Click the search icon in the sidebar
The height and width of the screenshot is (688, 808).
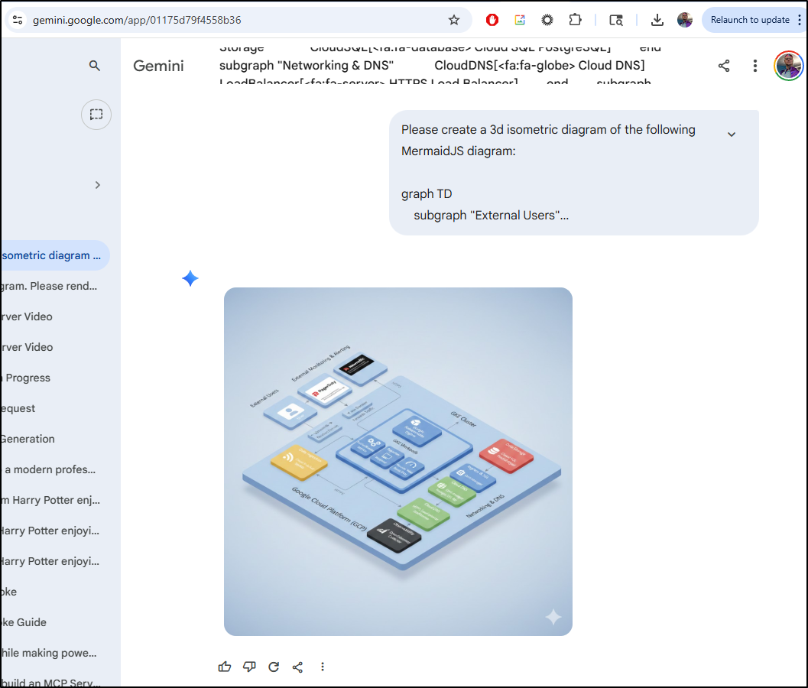point(95,66)
